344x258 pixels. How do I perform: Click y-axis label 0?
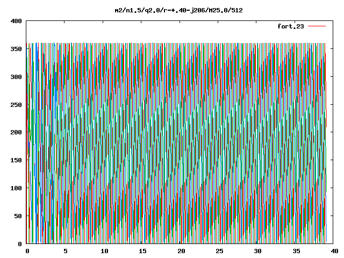point(20,244)
